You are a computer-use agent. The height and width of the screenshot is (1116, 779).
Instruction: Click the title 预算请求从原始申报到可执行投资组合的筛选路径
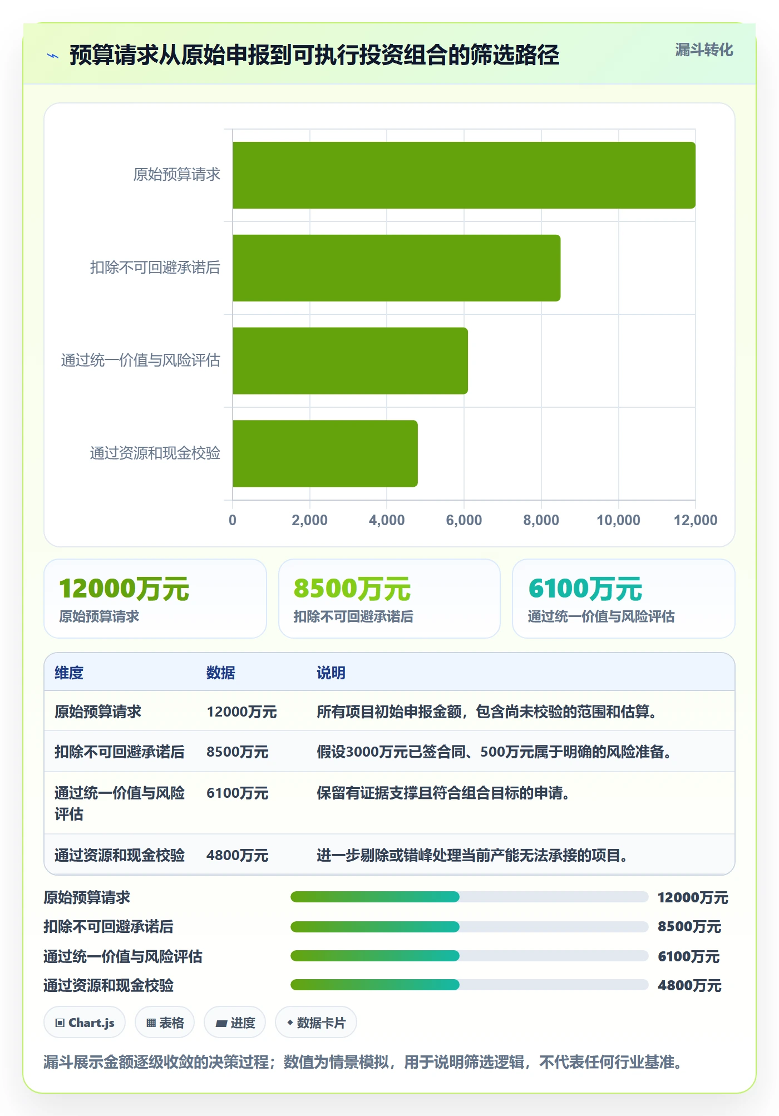point(314,55)
